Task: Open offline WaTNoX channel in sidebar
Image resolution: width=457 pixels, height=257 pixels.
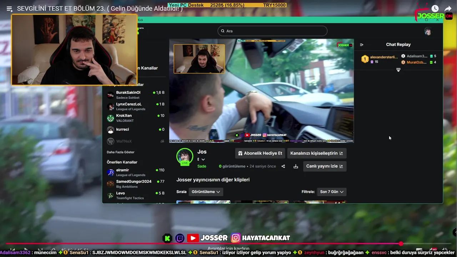Action: pos(136,141)
